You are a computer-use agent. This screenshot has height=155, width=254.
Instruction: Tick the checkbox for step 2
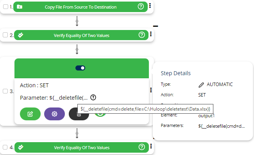(5, 35)
